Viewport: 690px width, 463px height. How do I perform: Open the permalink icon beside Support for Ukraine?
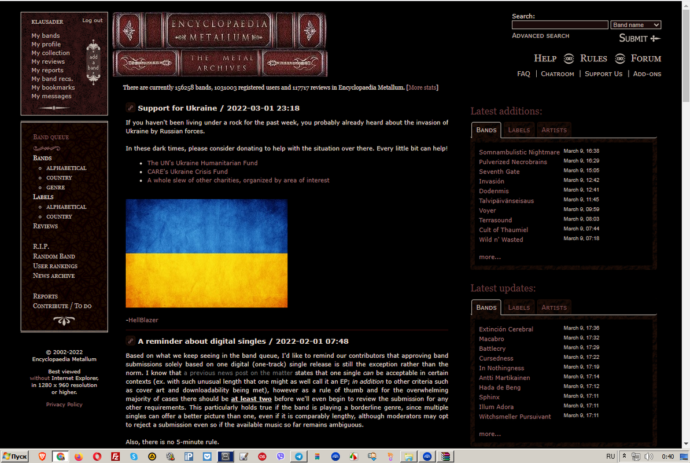(x=130, y=108)
